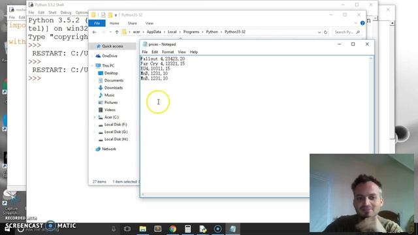
Task: Switch to the Home ribbon tab in Explorer
Action: 114,23
